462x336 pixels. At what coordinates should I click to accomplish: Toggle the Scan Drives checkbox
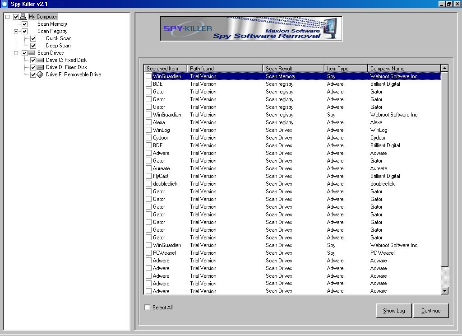[x=25, y=53]
